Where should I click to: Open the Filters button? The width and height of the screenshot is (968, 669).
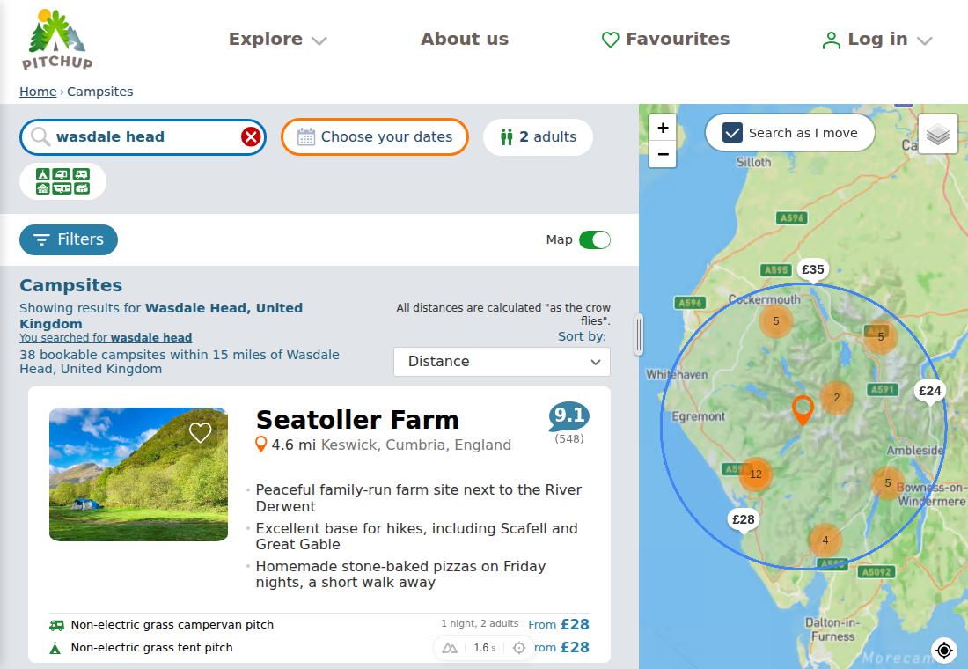69,239
